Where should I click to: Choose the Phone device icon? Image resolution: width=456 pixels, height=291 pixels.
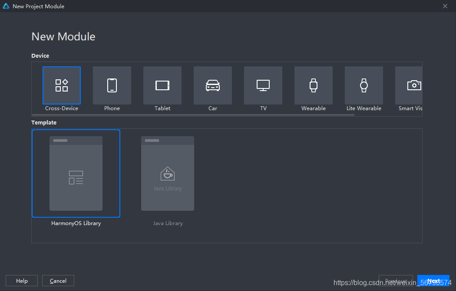(x=112, y=85)
